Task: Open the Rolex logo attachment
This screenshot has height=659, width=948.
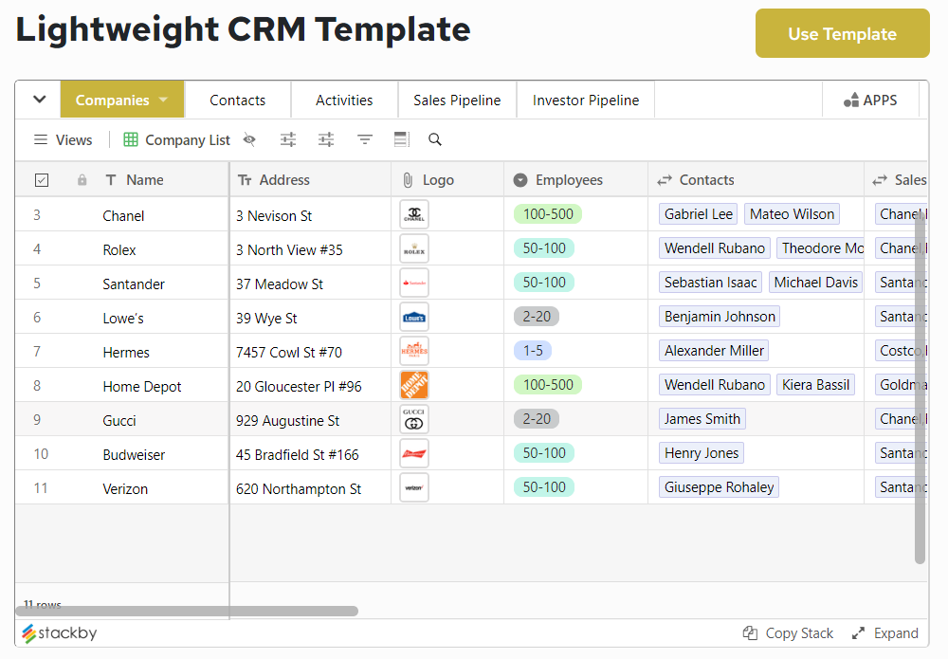Action: click(414, 248)
